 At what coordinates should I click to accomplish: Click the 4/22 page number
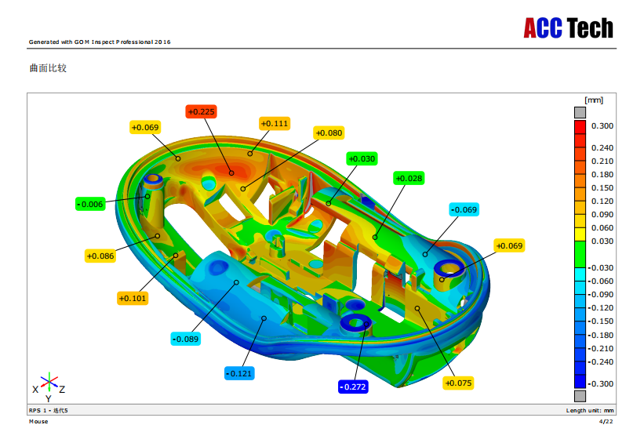(606, 422)
